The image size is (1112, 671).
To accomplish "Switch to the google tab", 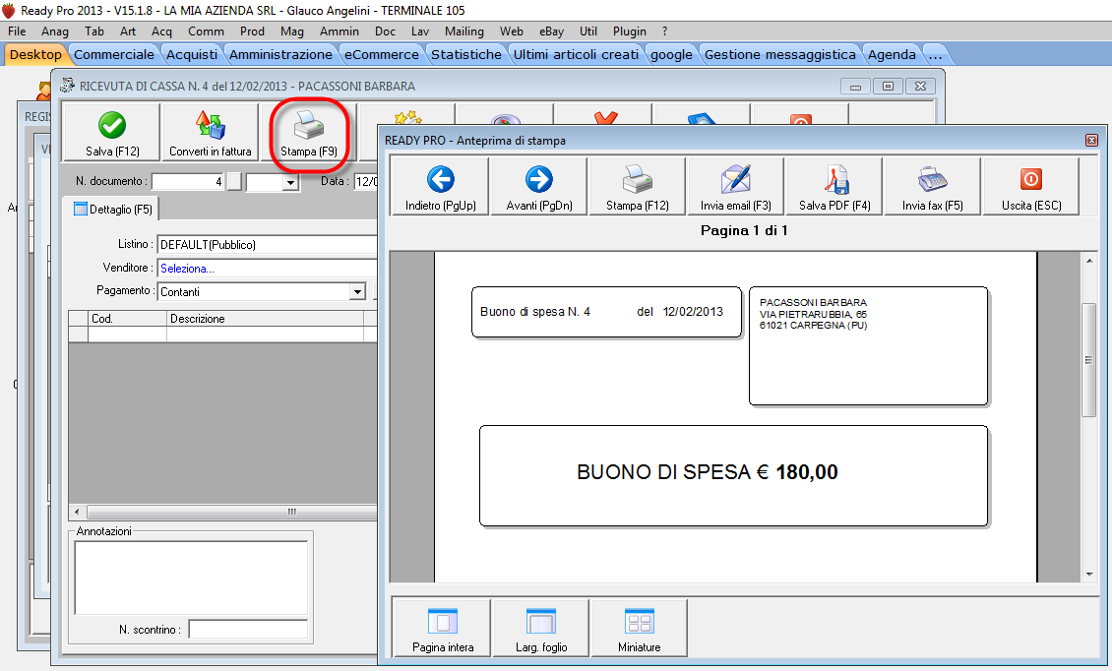I will [x=671, y=55].
